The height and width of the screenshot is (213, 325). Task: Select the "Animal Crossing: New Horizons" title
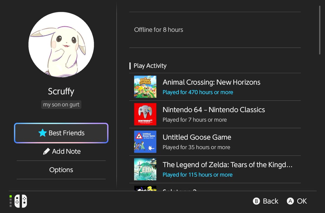coord(212,82)
